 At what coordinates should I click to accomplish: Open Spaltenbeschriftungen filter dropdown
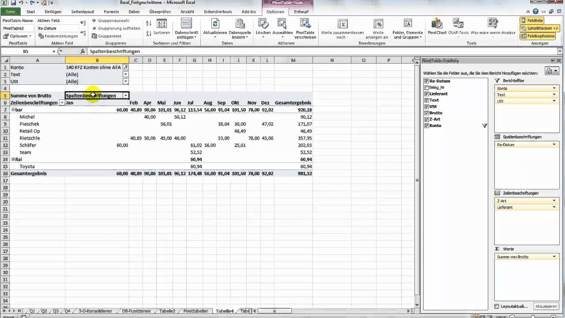click(126, 95)
